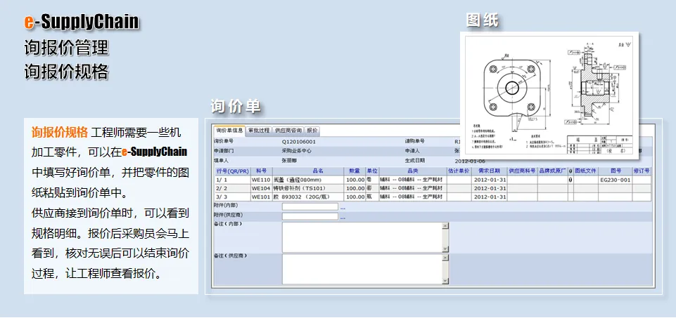Screen dimensions: 676x318
Task: Click the inquiry number Q120106001
Action: [x=299, y=141]
